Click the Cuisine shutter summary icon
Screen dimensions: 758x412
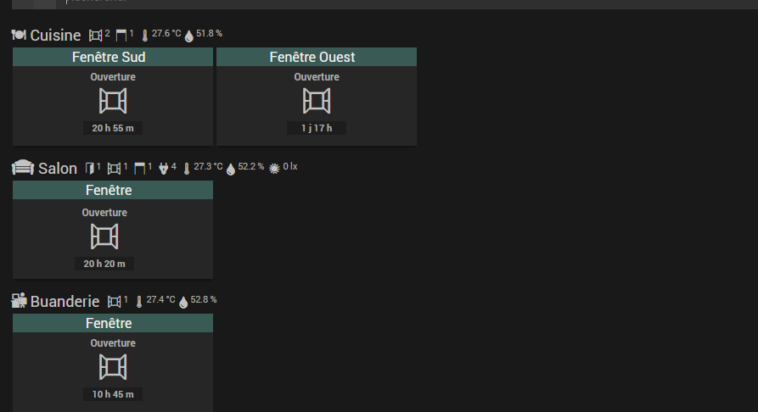click(121, 35)
